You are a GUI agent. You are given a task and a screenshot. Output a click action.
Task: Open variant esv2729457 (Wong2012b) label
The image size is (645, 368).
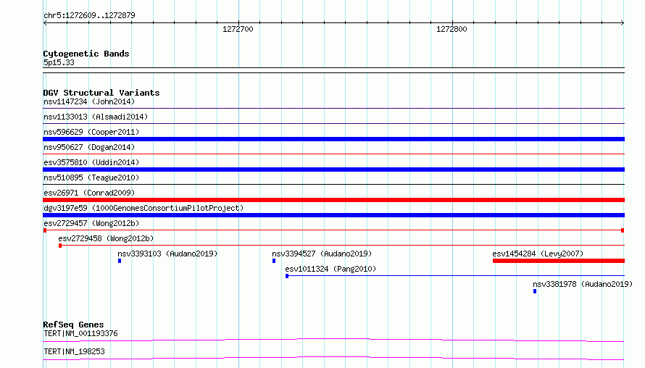pos(91,223)
